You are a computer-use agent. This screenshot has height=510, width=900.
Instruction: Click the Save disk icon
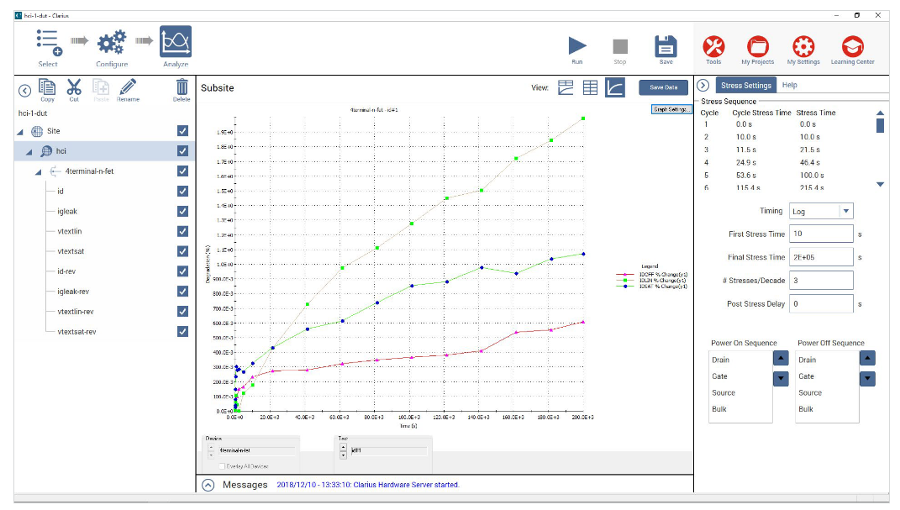pos(666,46)
